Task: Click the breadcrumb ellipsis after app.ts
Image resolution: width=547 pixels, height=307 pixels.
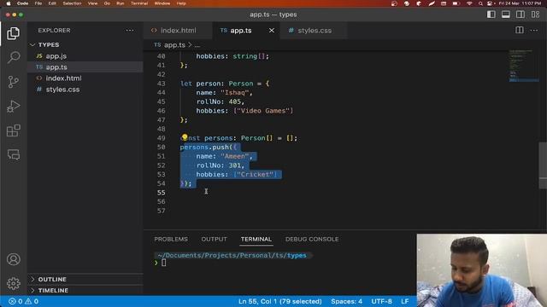Action: pos(197,45)
